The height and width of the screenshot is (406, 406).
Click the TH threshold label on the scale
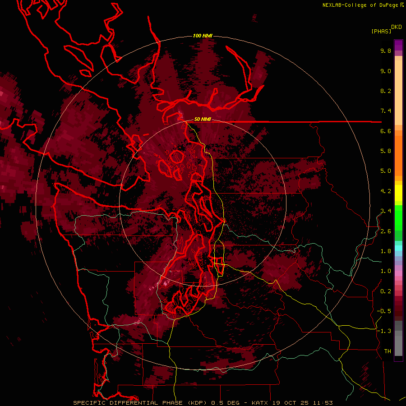pyautogui.click(x=388, y=351)
